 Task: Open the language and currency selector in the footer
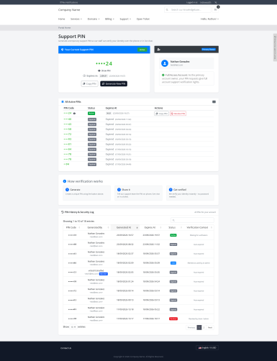pos(207,348)
